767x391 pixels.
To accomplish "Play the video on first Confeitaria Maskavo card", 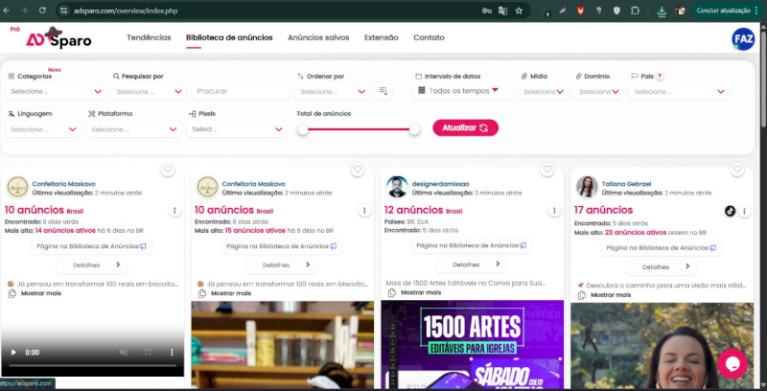I will 13,352.
